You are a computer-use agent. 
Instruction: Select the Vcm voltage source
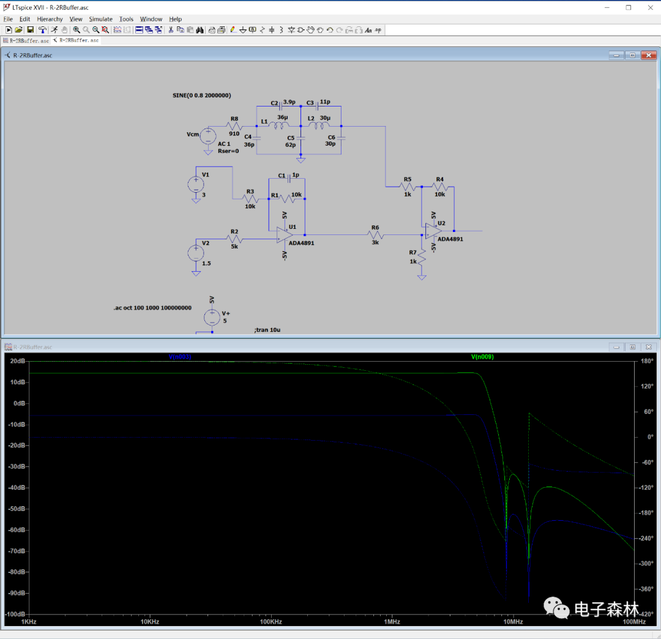coord(208,136)
